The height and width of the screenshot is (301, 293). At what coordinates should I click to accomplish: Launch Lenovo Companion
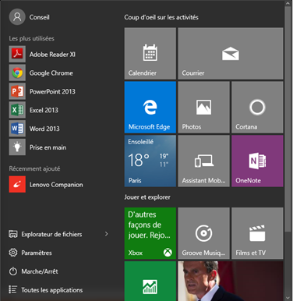(46, 184)
